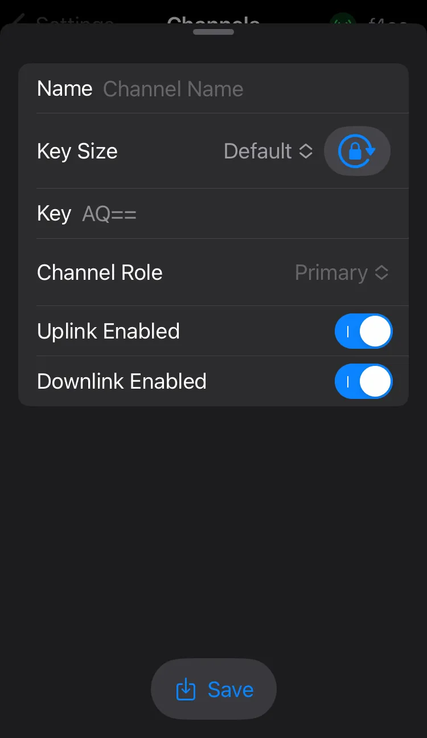The height and width of the screenshot is (738, 427).
Task: Click the up-down chevrons beside Primary
Action: click(381, 273)
